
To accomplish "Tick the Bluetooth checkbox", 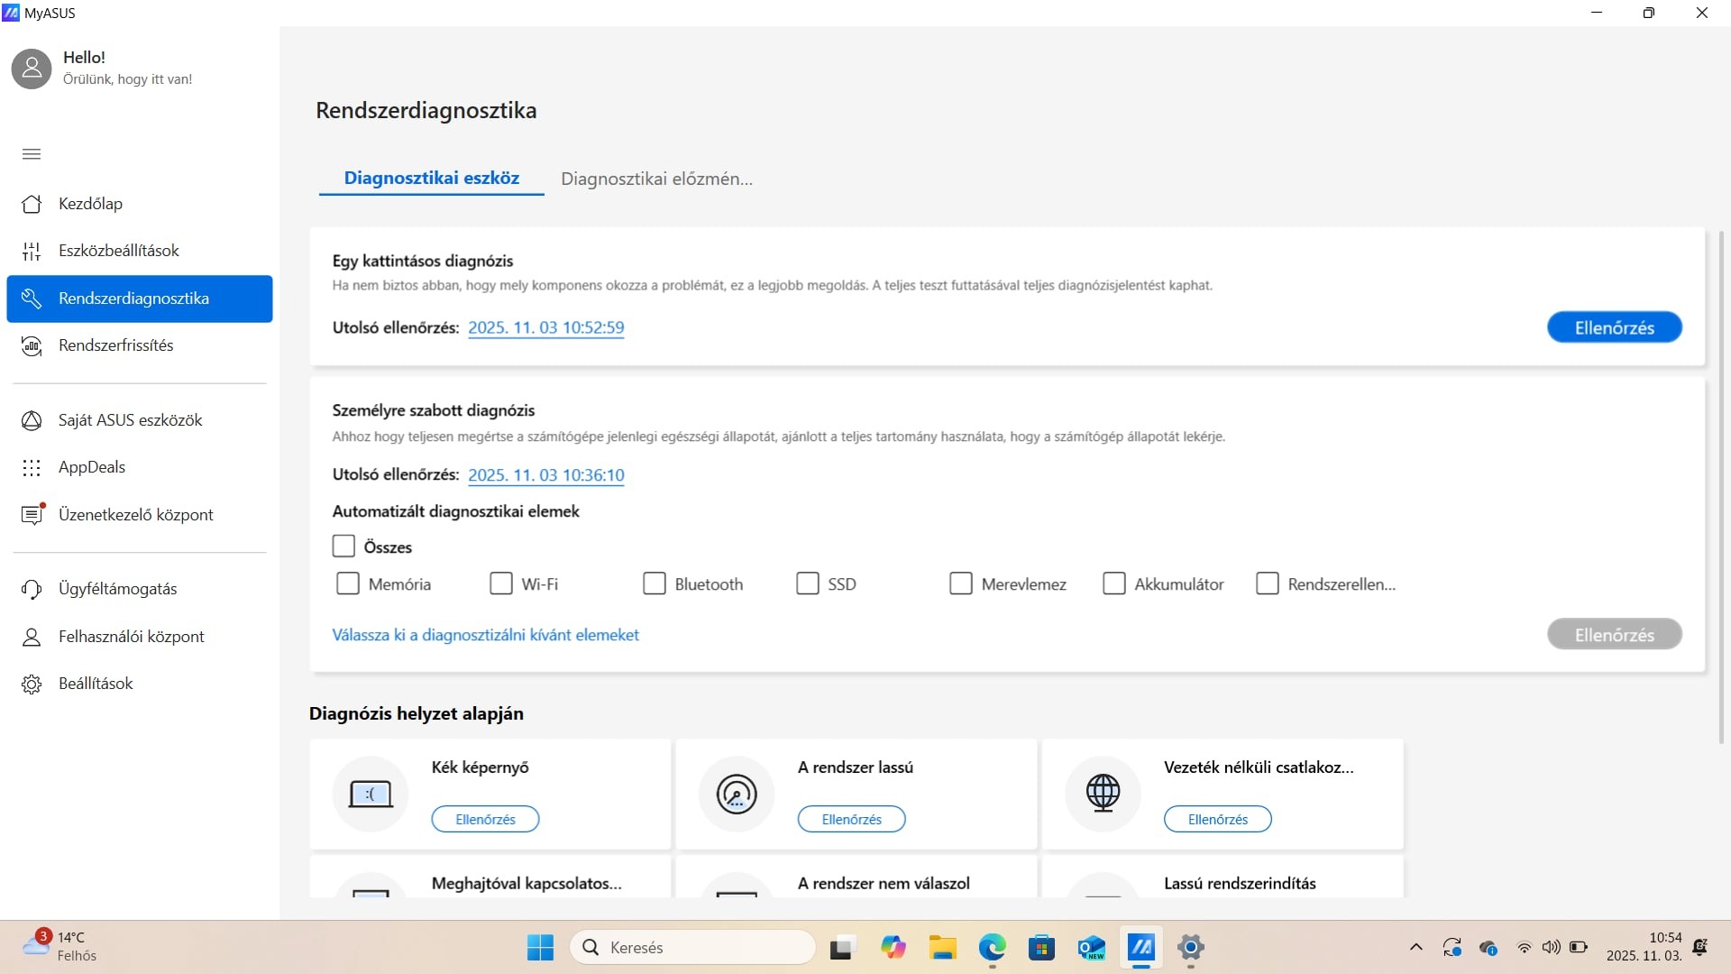I will [x=655, y=583].
